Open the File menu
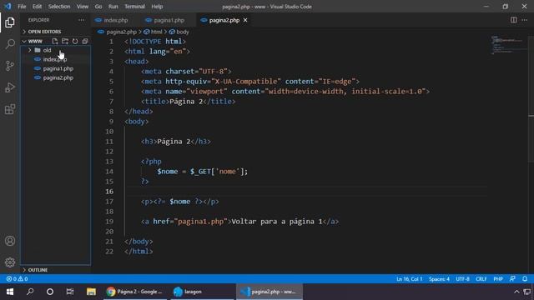534x300 pixels. 22,7
